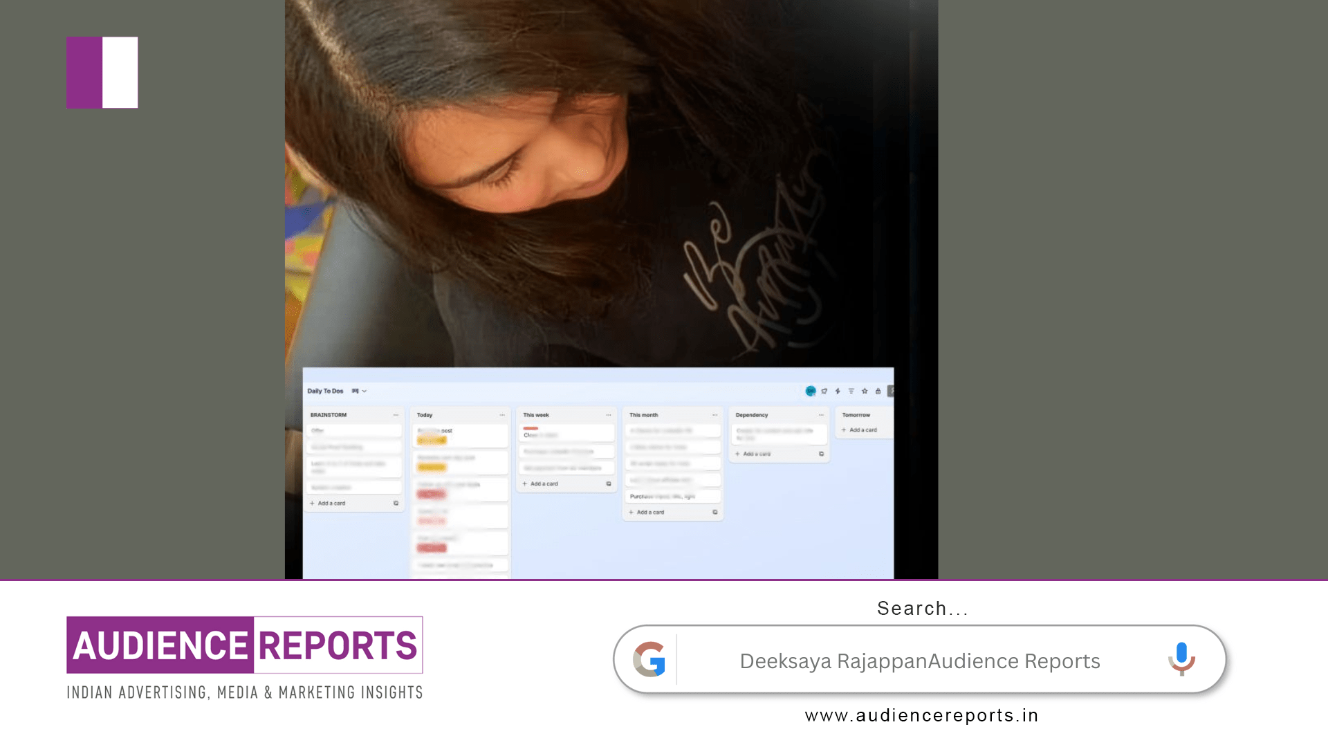The image size is (1328, 747).
Task: Open the Dependency list actions menu
Action: (x=821, y=415)
